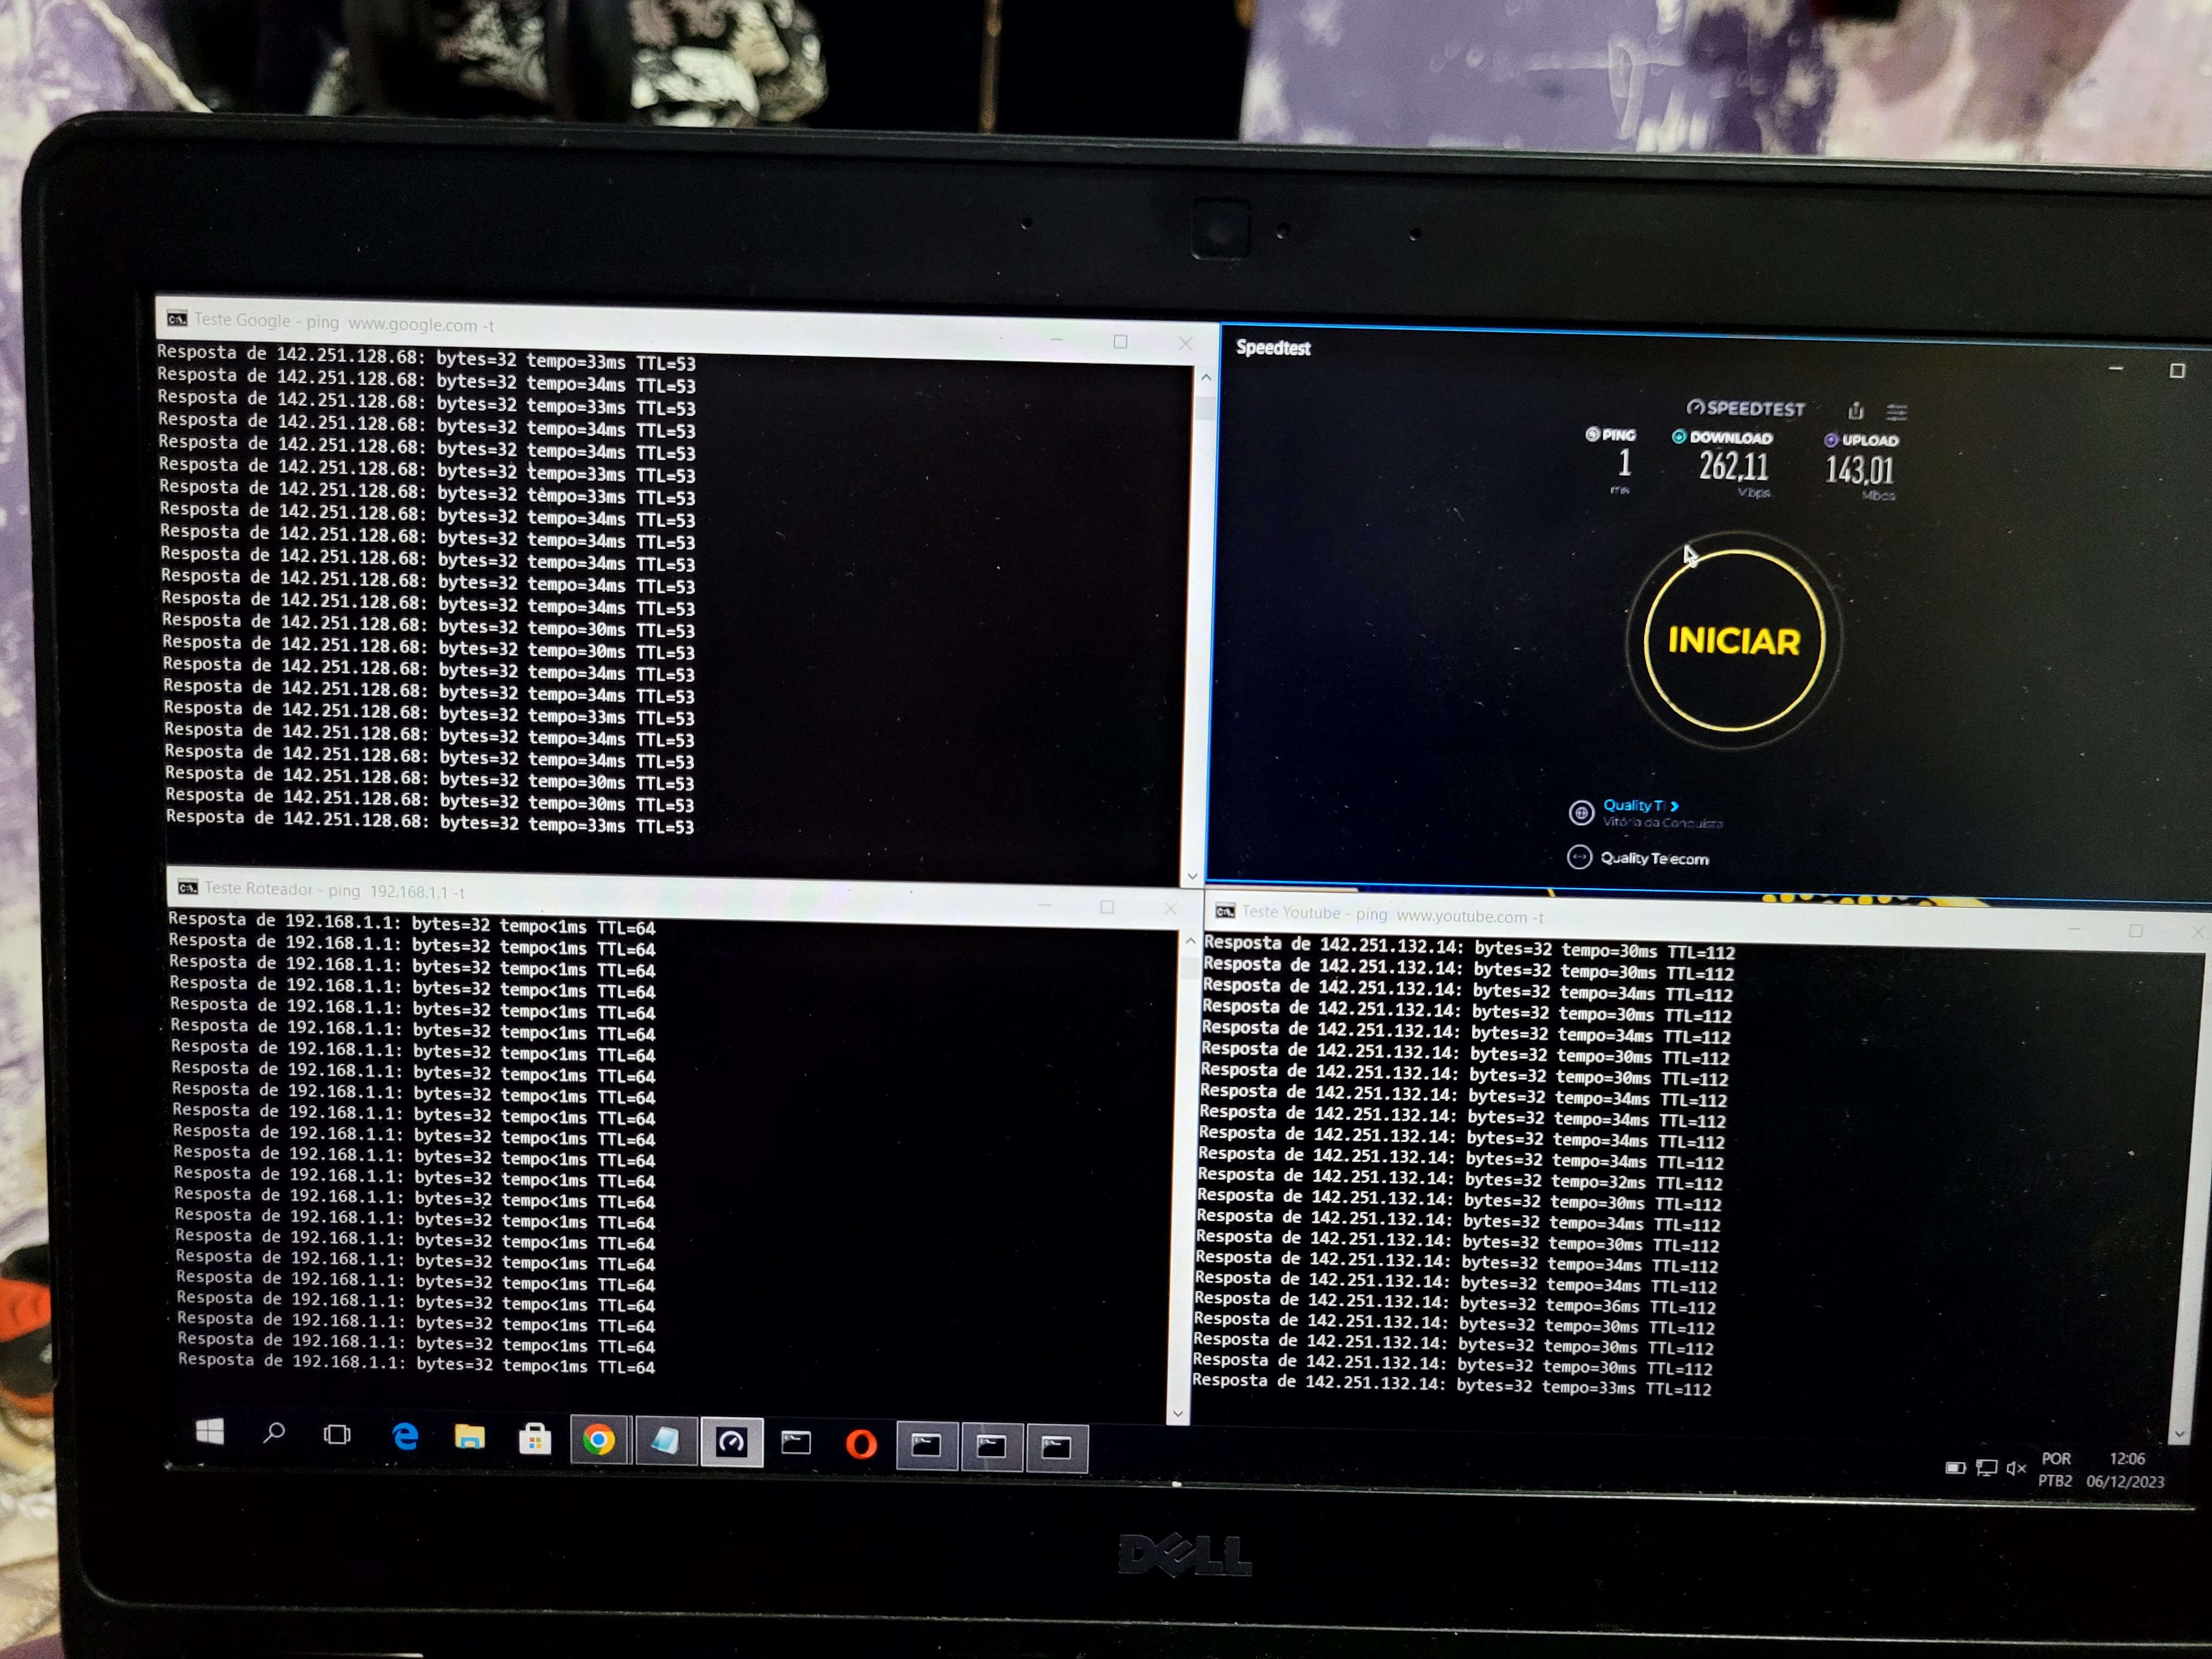Open Microsoft Edge from taskbar
2212x1659 pixels.
(x=405, y=1437)
